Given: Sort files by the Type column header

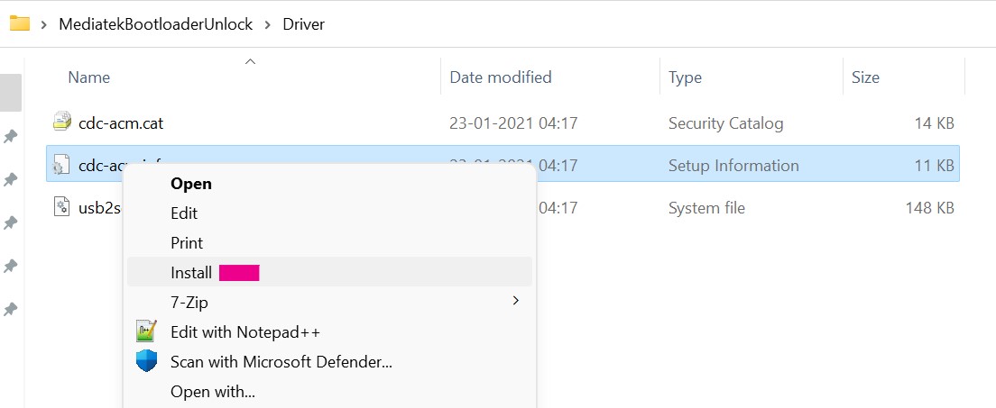Looking at the screenshot, I should coord(686,77).
